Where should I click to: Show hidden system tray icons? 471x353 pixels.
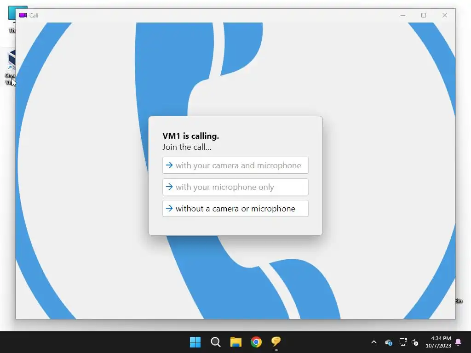(x=373, y=342)
